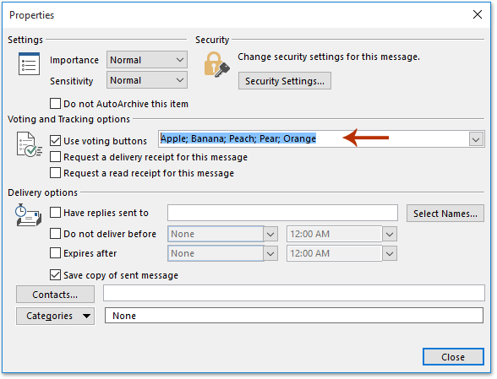Tick Request a read receipt checkbox
Image resolution: width=497 pixels, height=379 pixels.
pyautogui.click(x=55, y=173)
